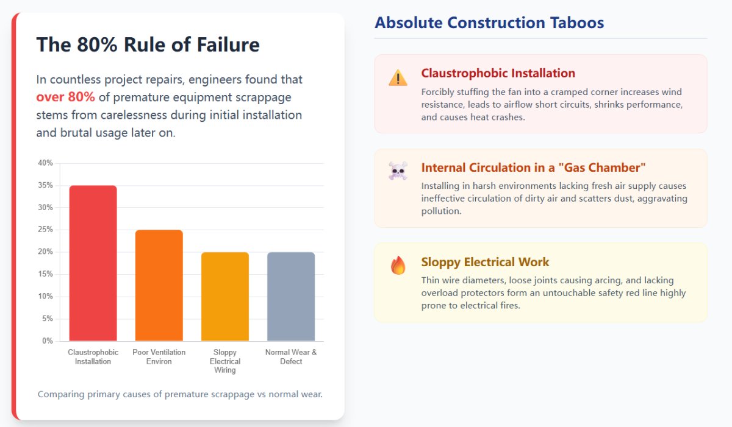Viewport: 732px width, 427px height.
Task: Click the warning triangle icon
Action: click(x=398, y=78)
